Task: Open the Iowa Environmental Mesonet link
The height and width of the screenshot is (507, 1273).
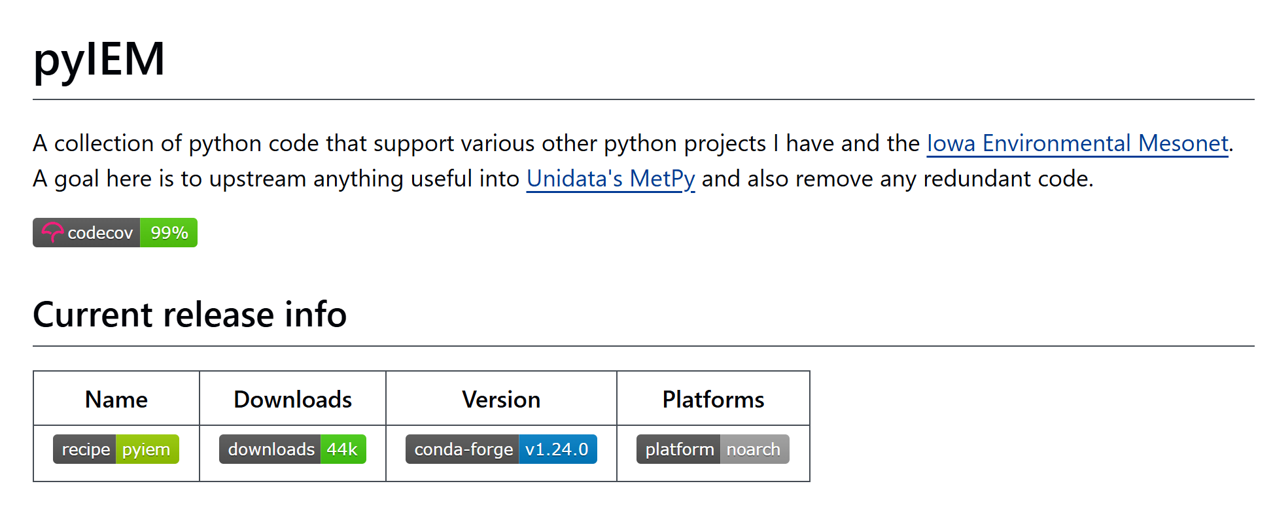Action: 1077,143
